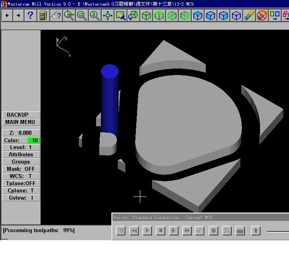
Task: Select the third blue cube icon
Action: point(223,16)
